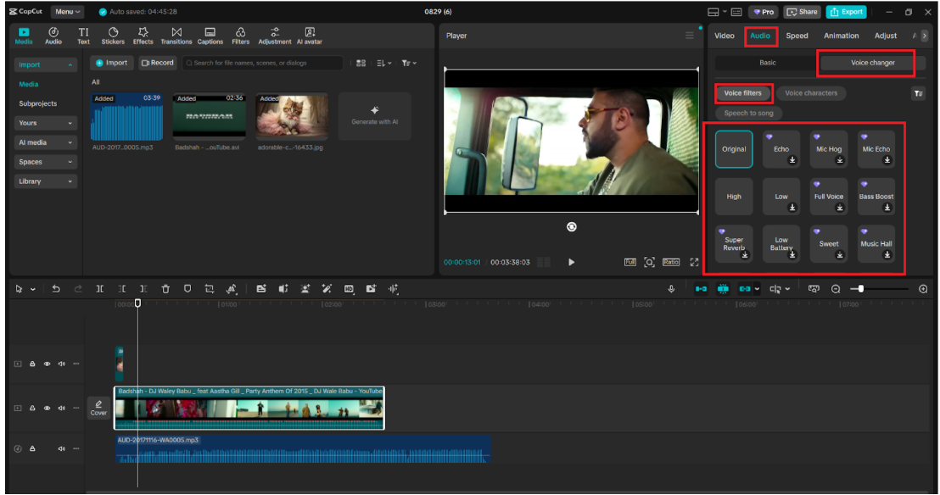Adjust the timeline zoom slider
This screenshot has width=940, height=495.
pos(861,289)
